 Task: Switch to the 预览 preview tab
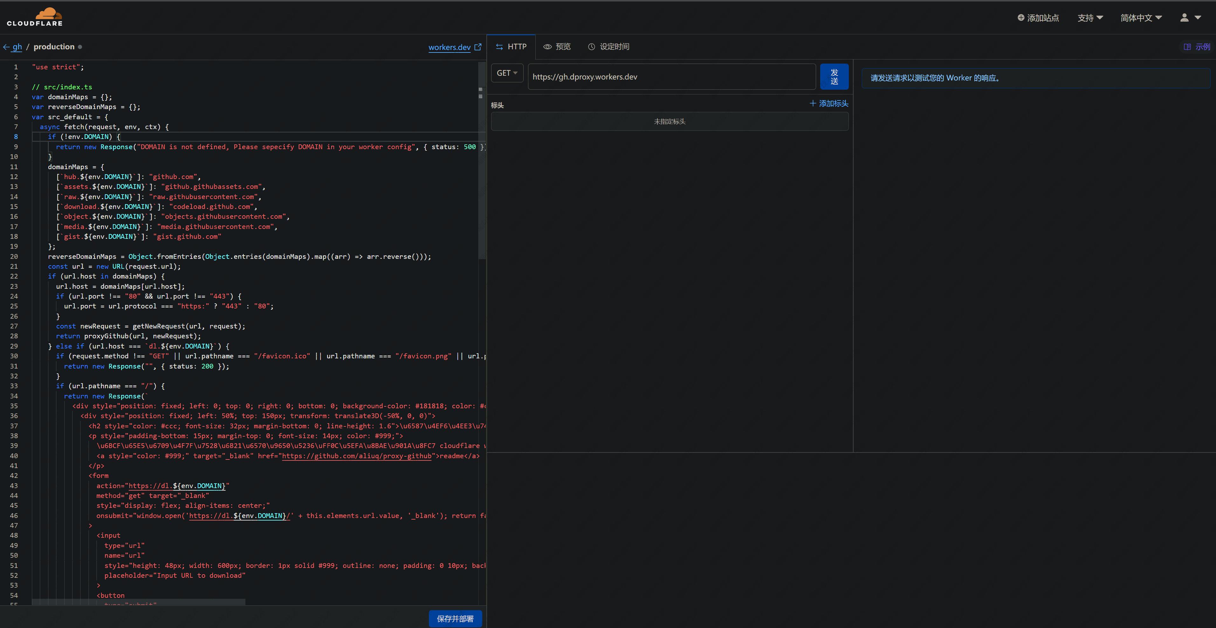(x=557, y=47)
